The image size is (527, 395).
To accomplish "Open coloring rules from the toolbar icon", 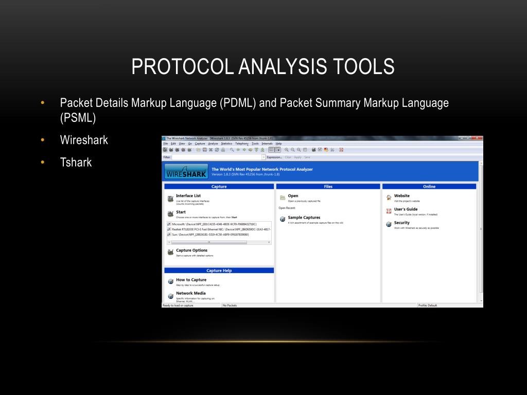I will [x=326, y=150].
